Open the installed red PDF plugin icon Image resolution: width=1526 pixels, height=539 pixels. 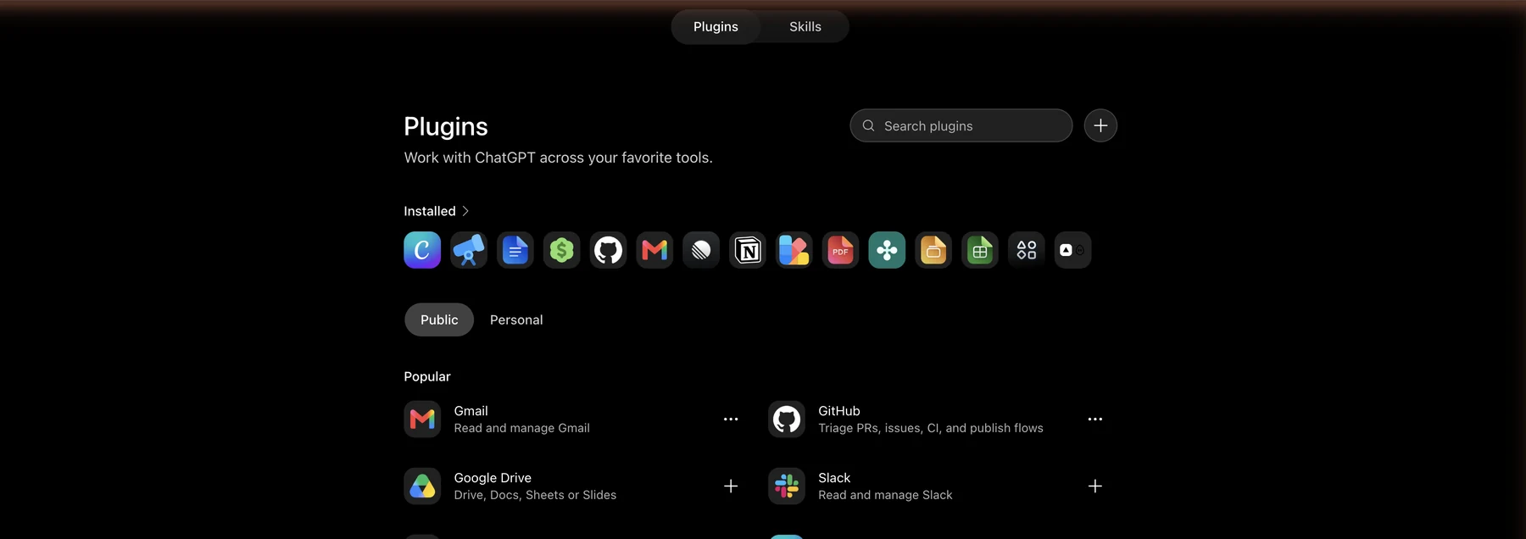tap(840, 250)
